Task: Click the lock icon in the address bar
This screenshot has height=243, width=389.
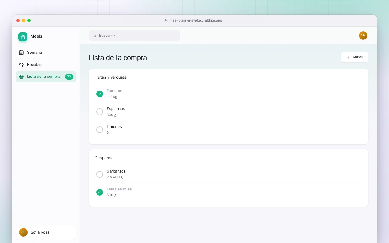Action: pos(166,21)
